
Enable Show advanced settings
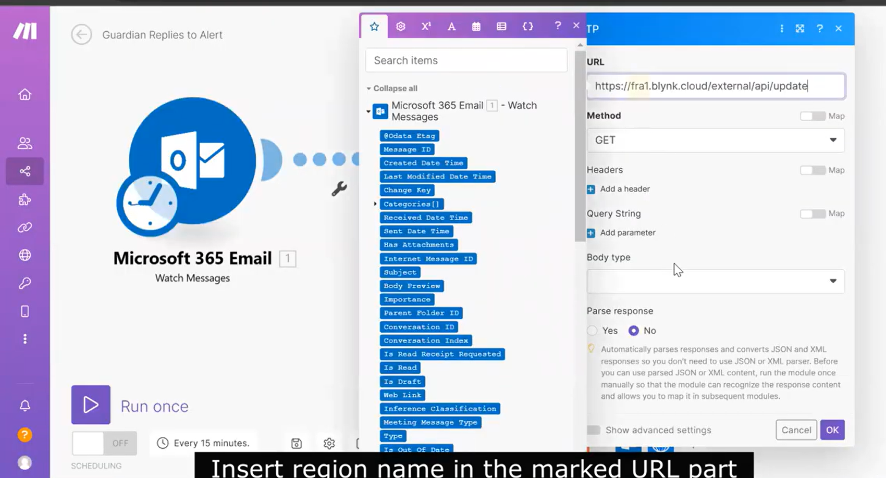[594, 430]
